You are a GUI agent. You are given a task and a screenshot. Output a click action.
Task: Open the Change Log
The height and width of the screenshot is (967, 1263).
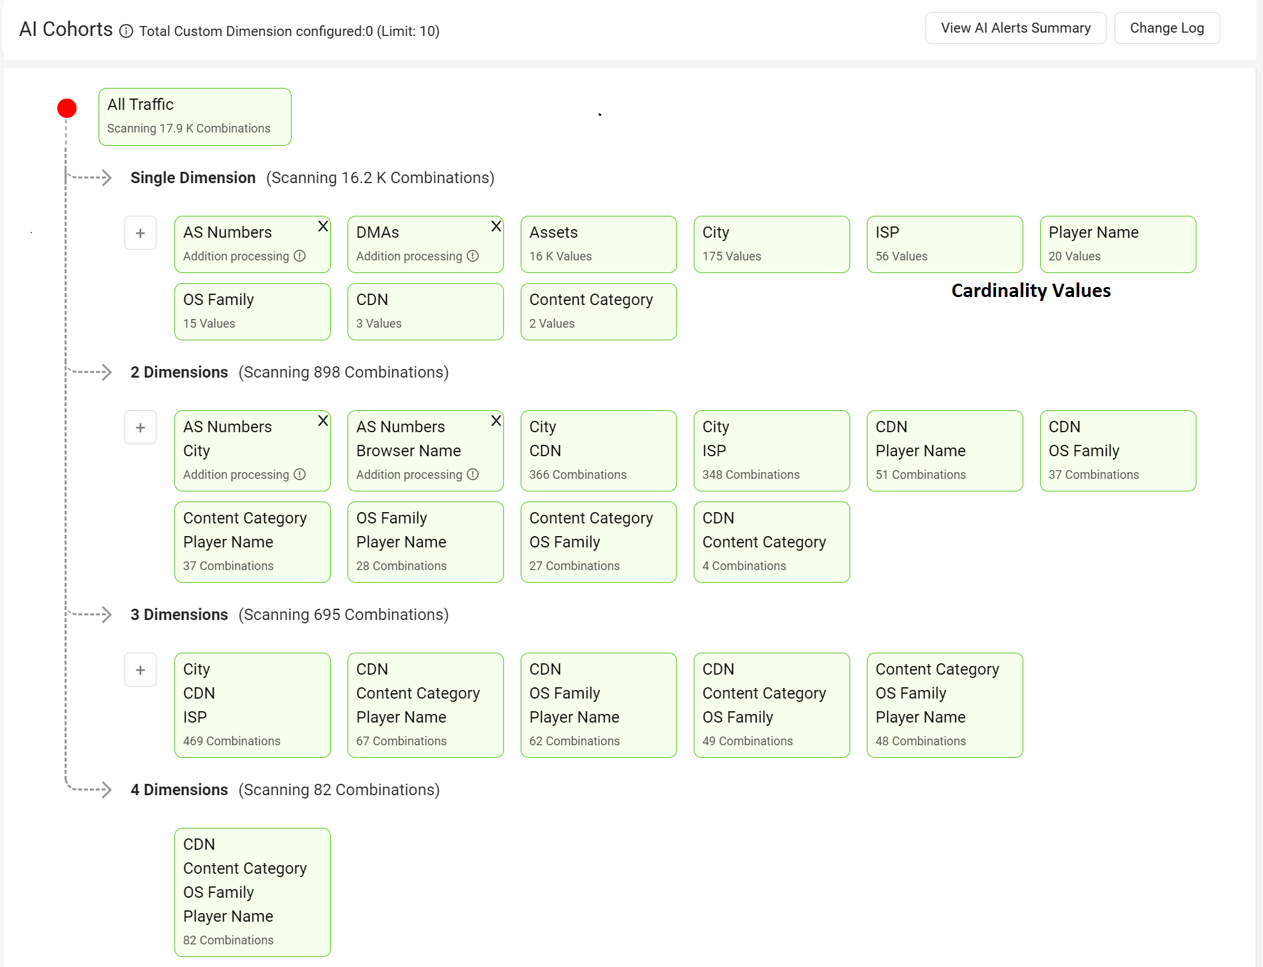pyautogui.click(x=1166, y=28)
